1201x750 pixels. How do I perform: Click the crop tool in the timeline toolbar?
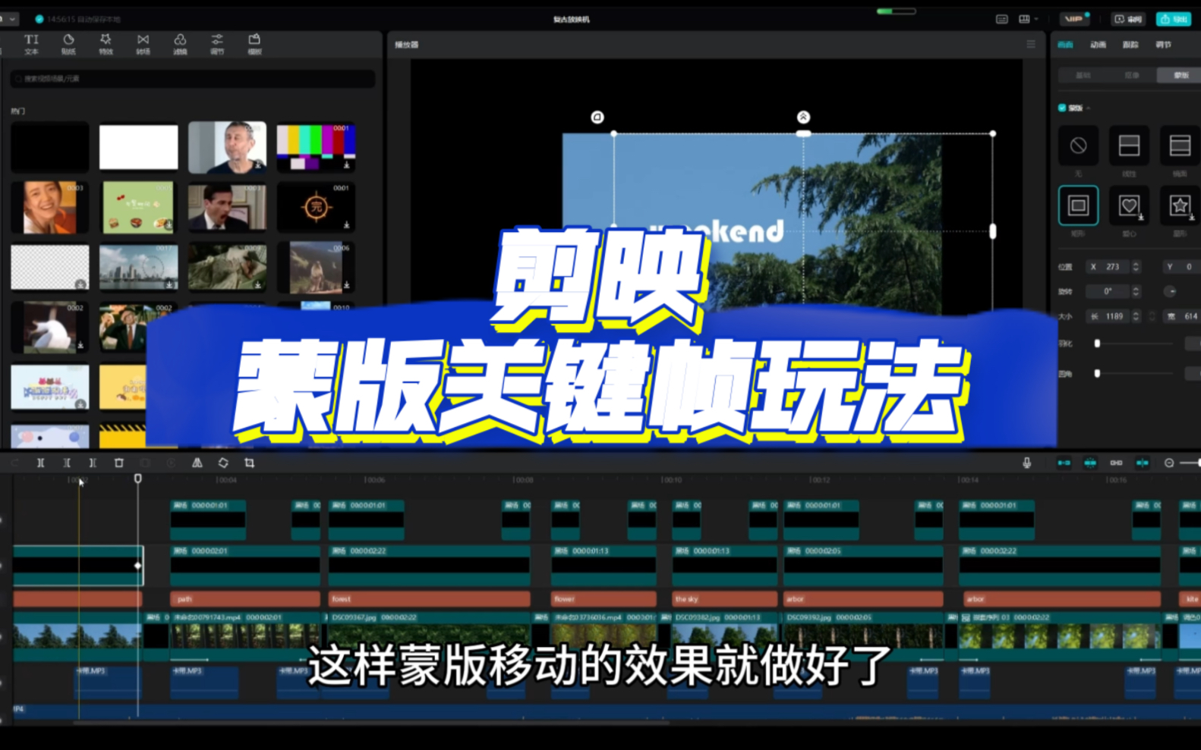coord(249,463)
